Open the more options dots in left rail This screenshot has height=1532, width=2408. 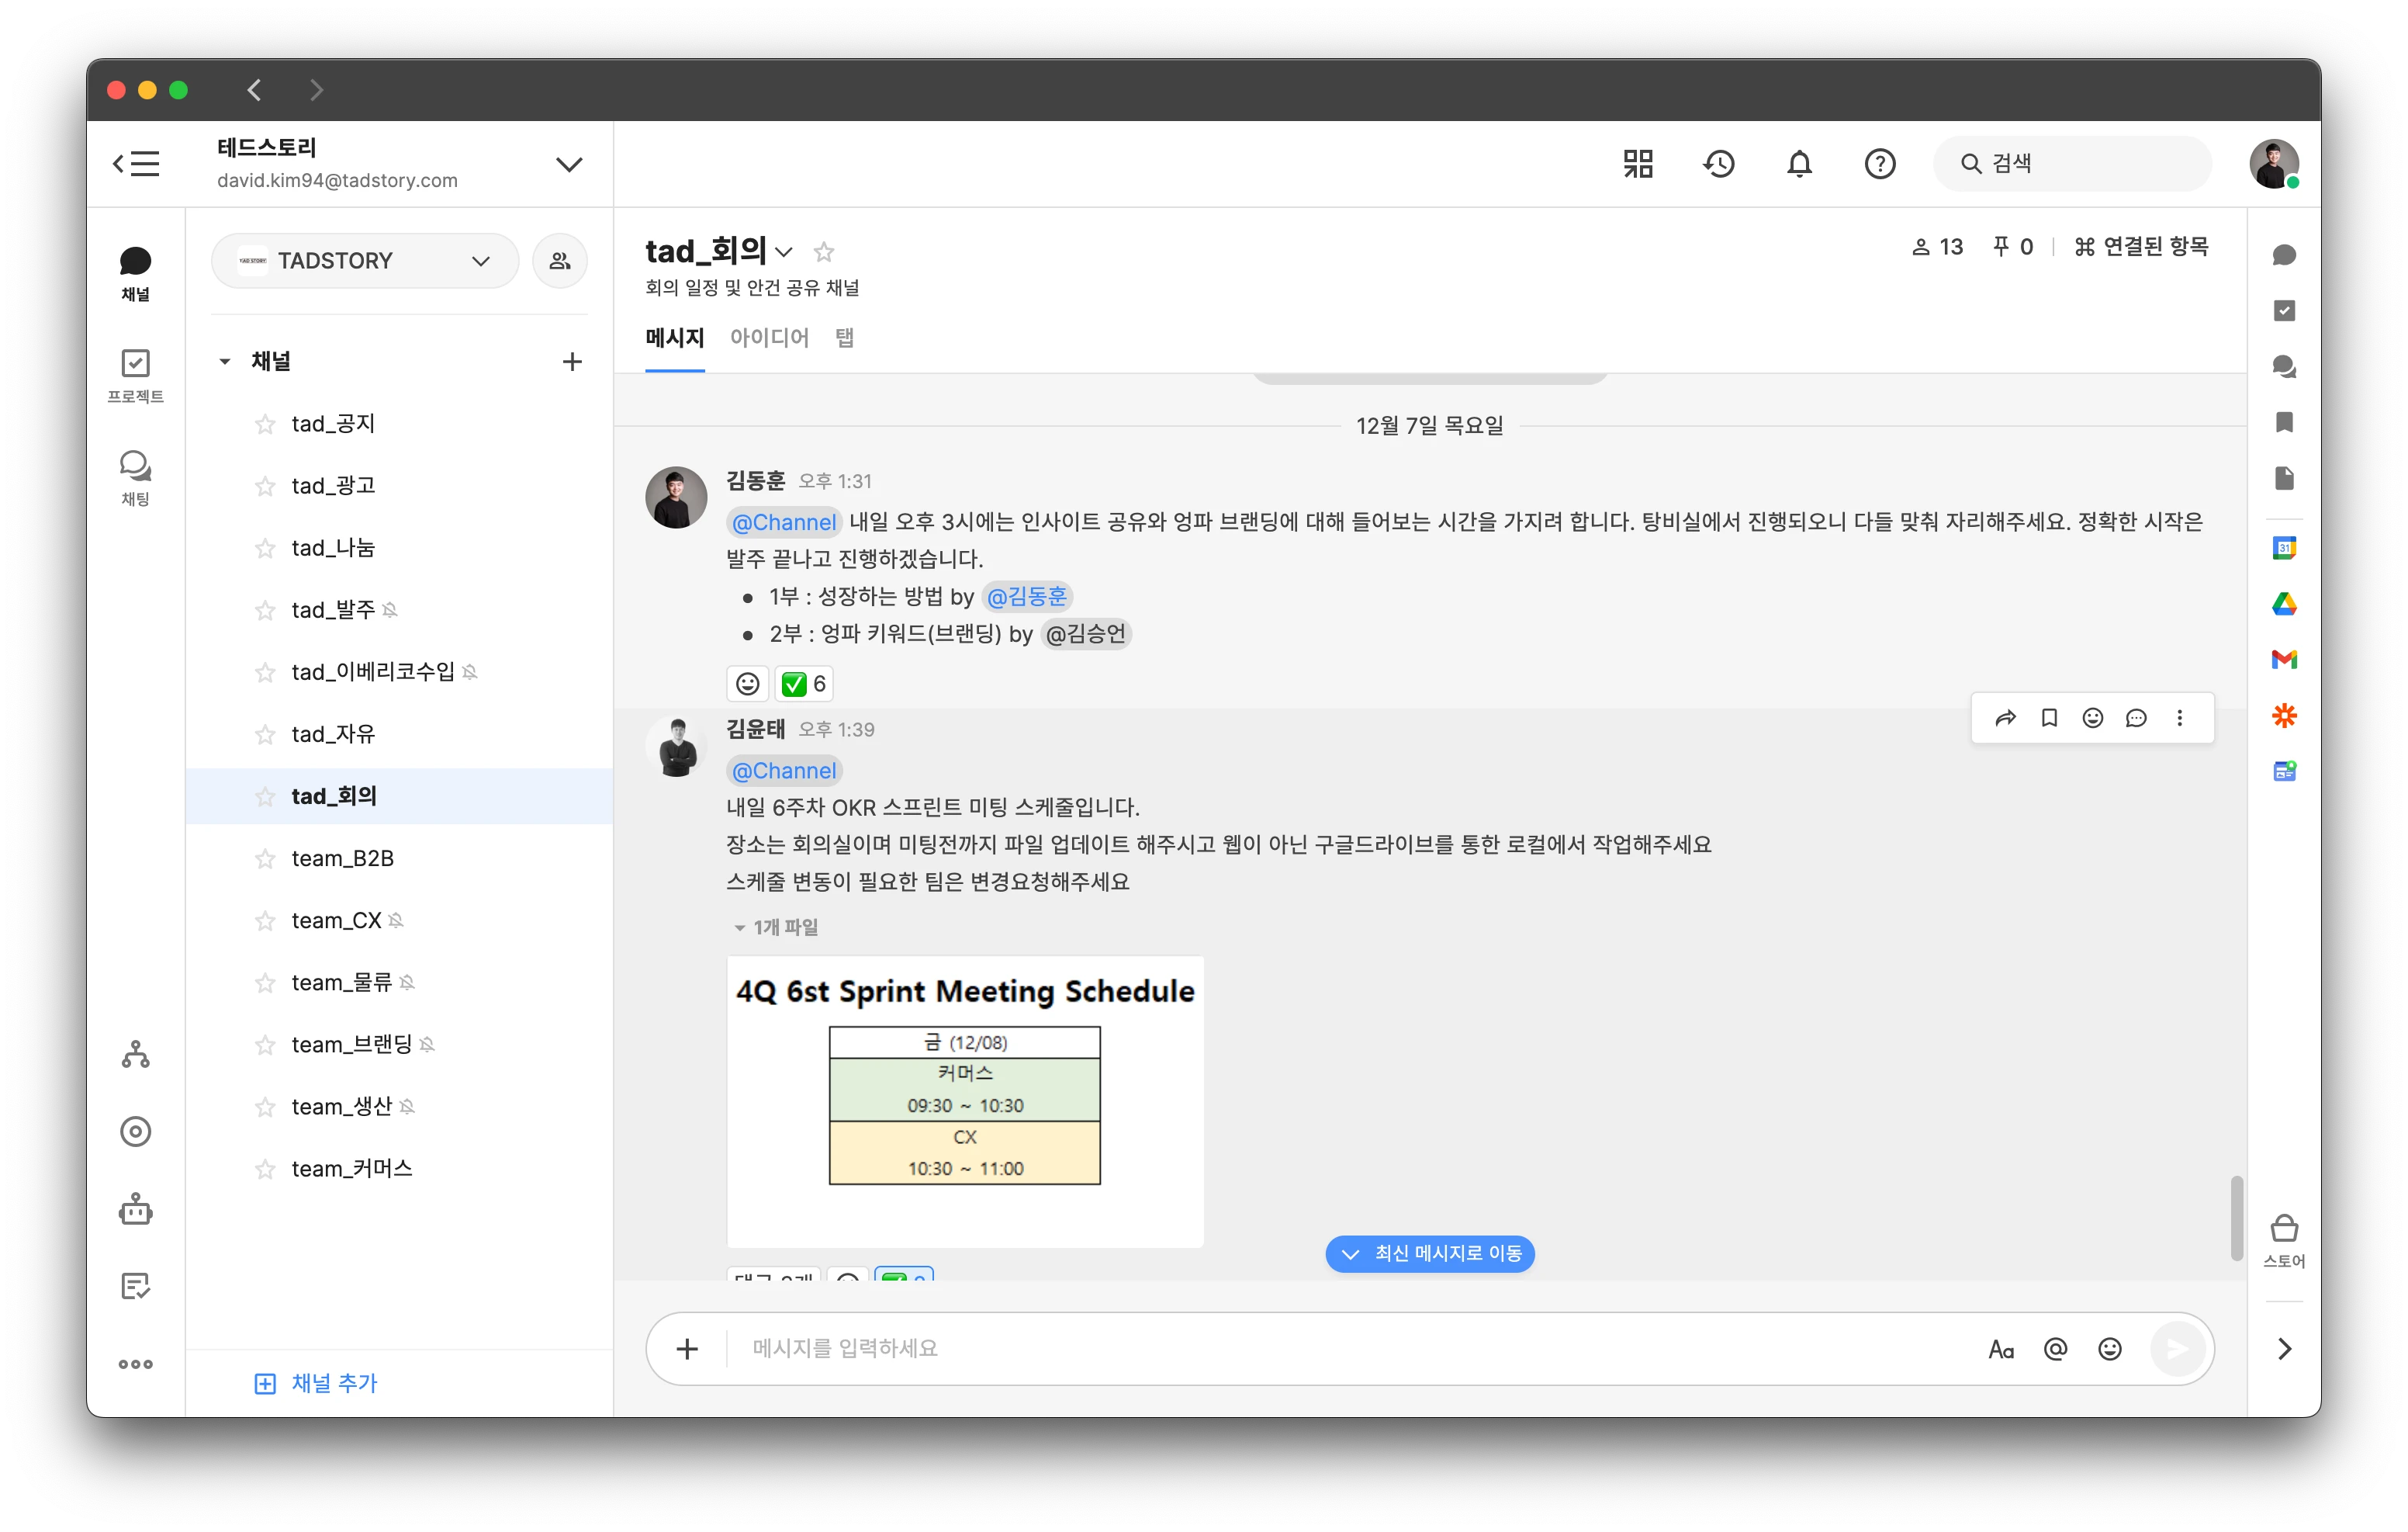[x=135, y=1364]
